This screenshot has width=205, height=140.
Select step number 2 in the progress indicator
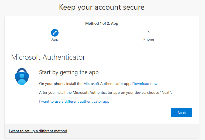pos(149,33)
